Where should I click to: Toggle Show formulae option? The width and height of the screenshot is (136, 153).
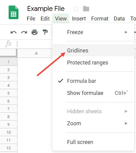click(x=93, y=93)
